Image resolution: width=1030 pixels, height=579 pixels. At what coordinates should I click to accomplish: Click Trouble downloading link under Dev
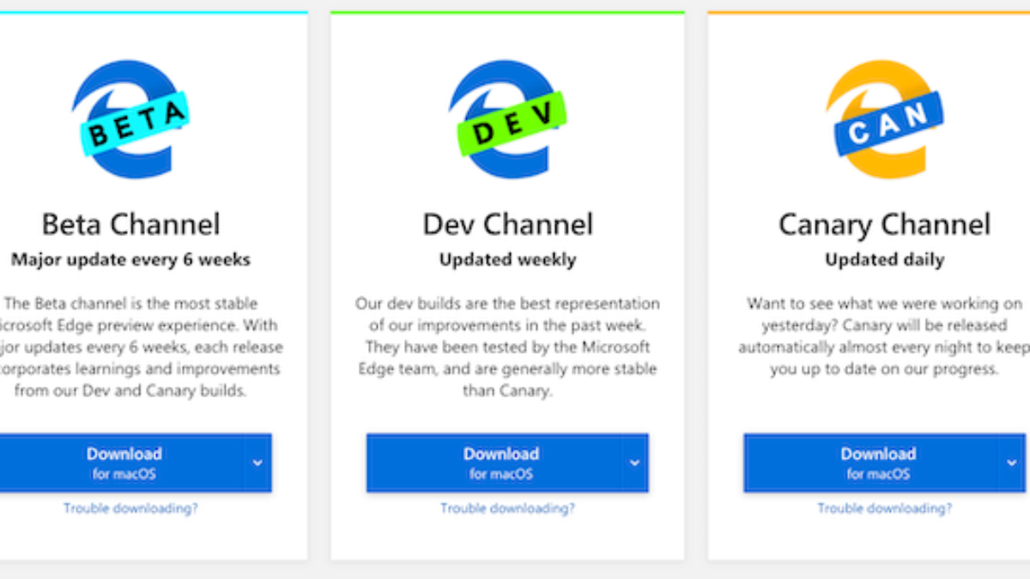tap(507, 509)
